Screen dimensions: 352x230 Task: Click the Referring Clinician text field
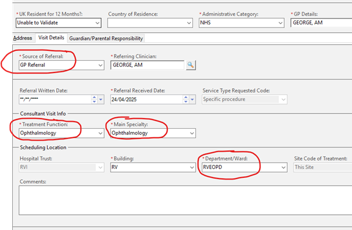pyautogui.click(x=147, y=65)
